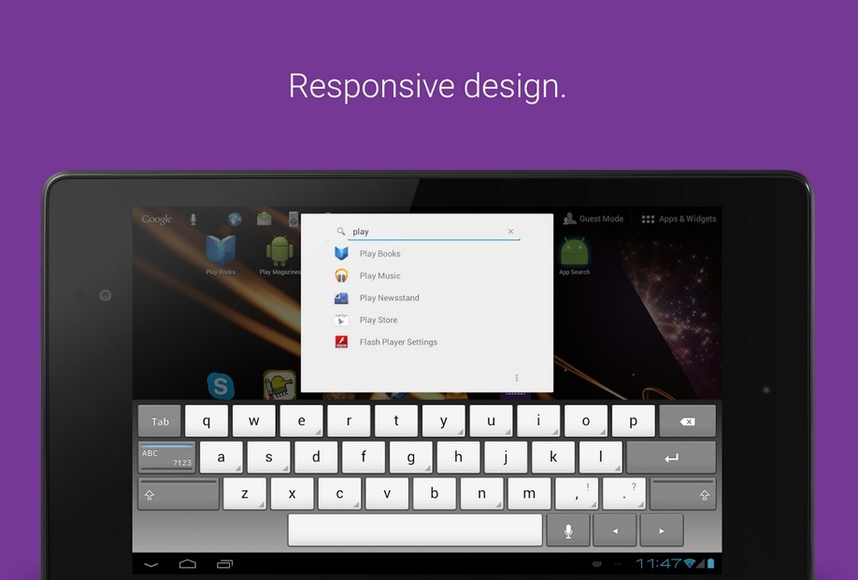Viewport: 858px width, 580px height.
Task: Open Play Newsstand search result
Action: [x=389, y=298]
